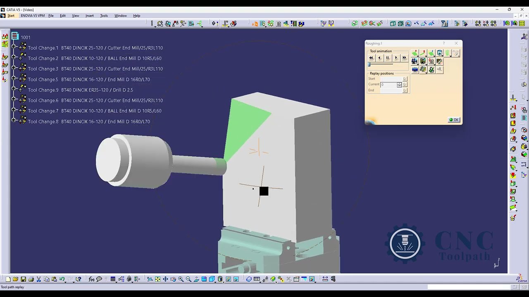Click the Undo icon
Viewport: 529px width, 297px height.
[x=62, y=279]
